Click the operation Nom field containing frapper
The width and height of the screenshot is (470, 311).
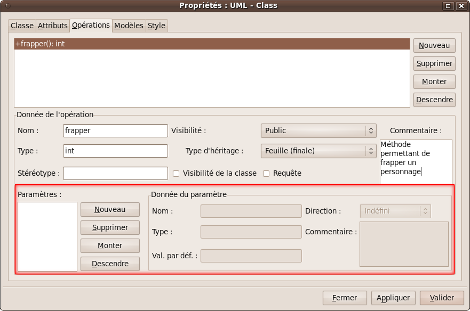click(115, 130)
